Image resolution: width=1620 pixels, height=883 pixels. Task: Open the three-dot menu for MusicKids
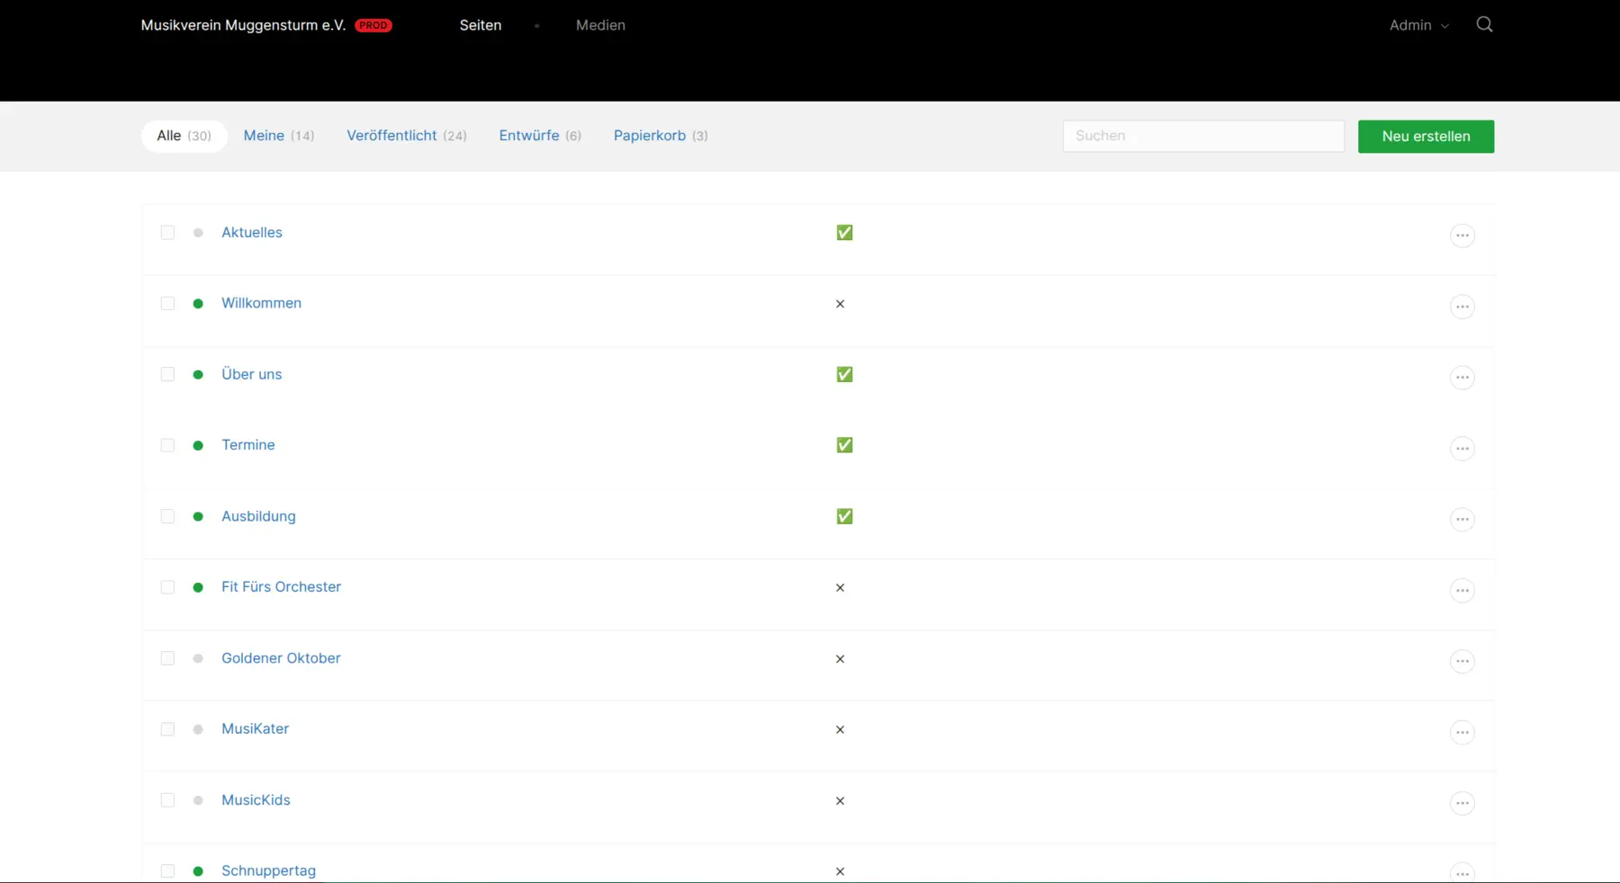[x=1462, y=803]
